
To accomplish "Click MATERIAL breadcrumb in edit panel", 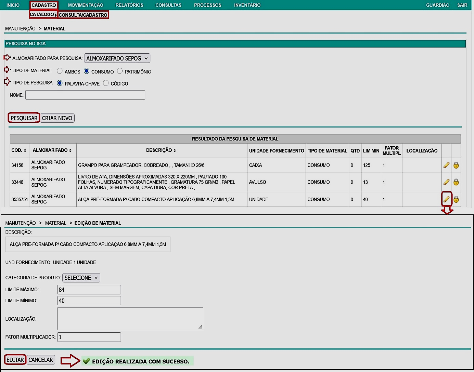I will 55,223.
